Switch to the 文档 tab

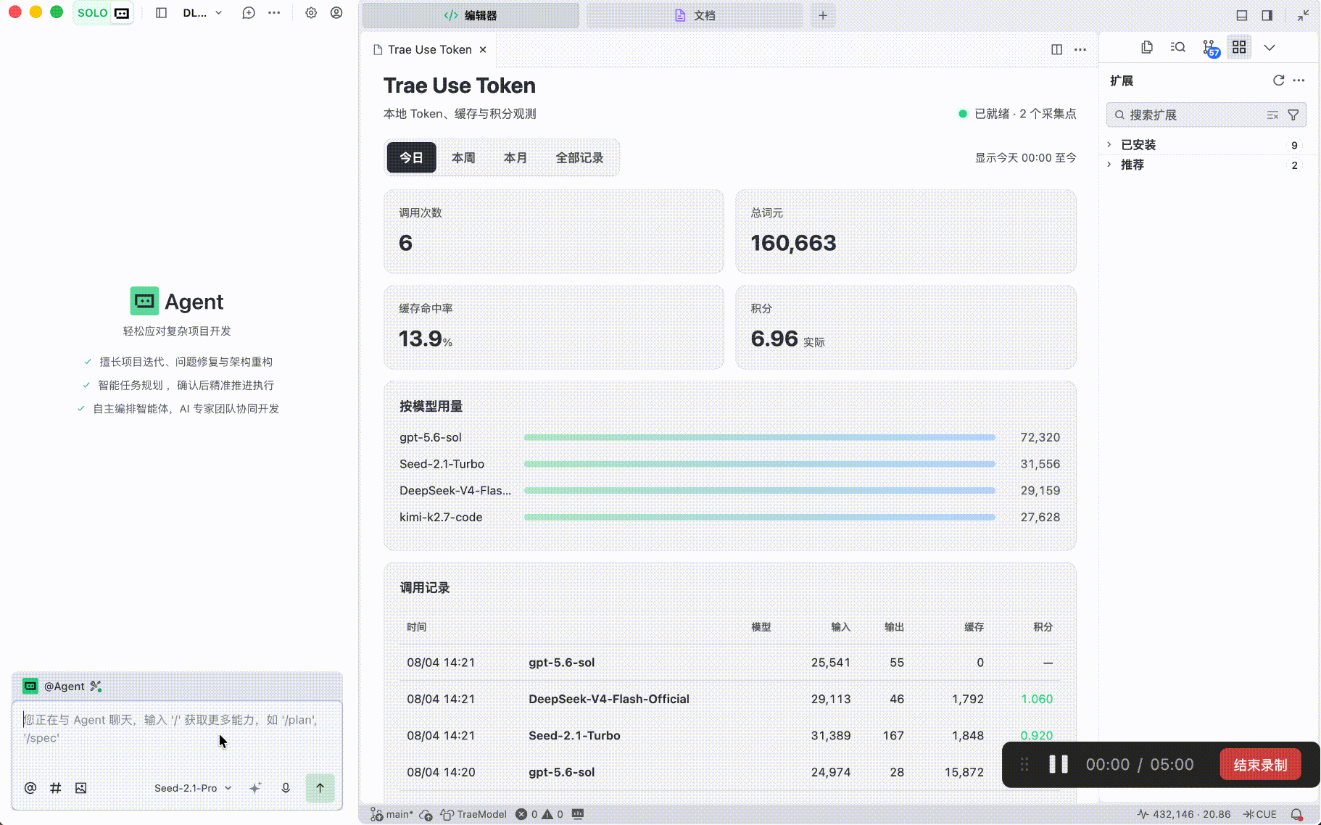point(695,15)
